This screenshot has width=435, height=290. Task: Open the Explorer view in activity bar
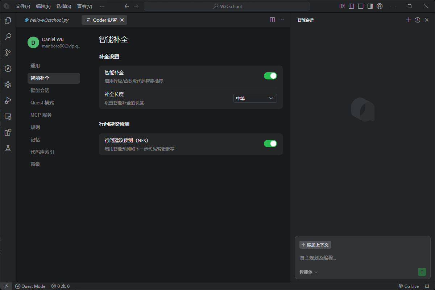point(8,21)
